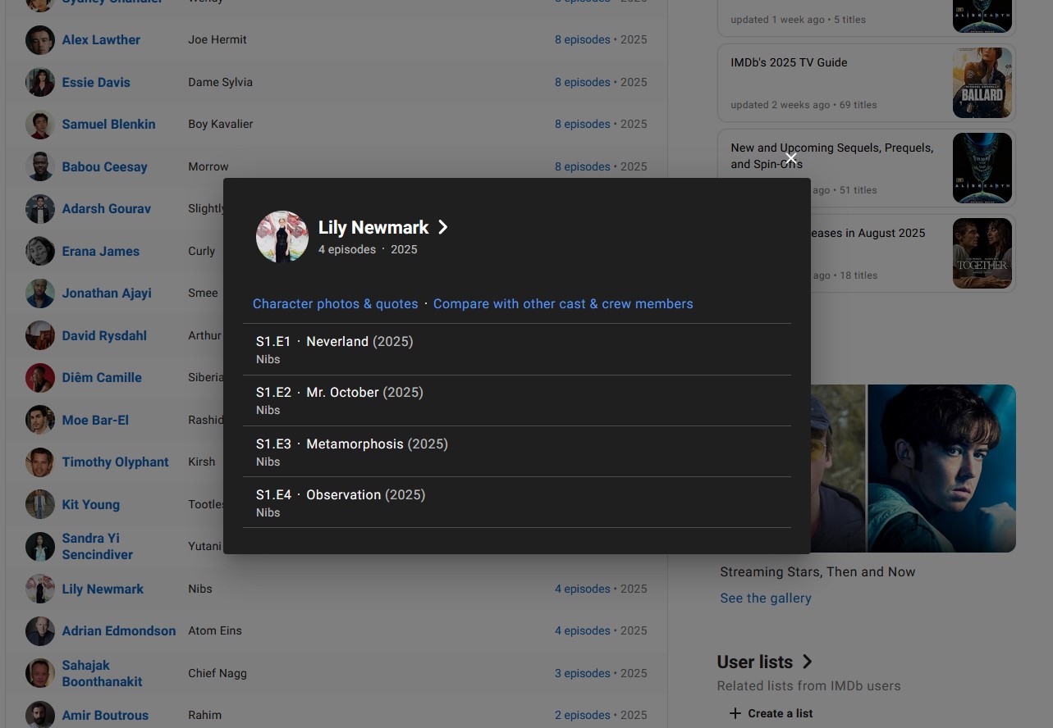
Task: Click Jonathan Ajayi's avatar photo
Action: pyautogui.click(x=40, y=293)
